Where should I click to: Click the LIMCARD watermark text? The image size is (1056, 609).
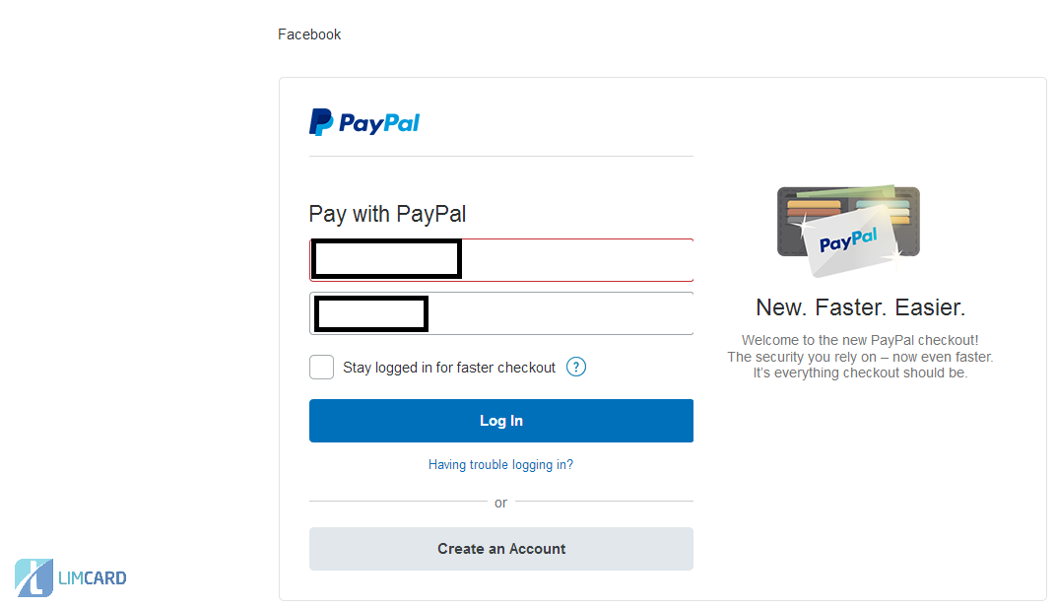(x=92, y=578)
